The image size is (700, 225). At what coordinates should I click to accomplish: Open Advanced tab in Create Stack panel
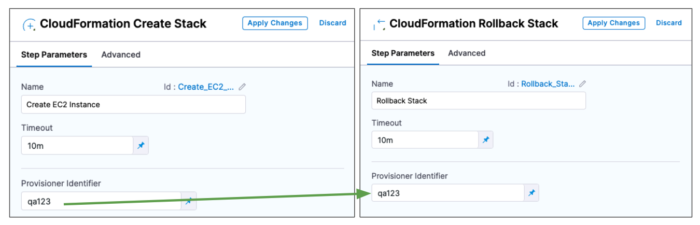(121, 55)
